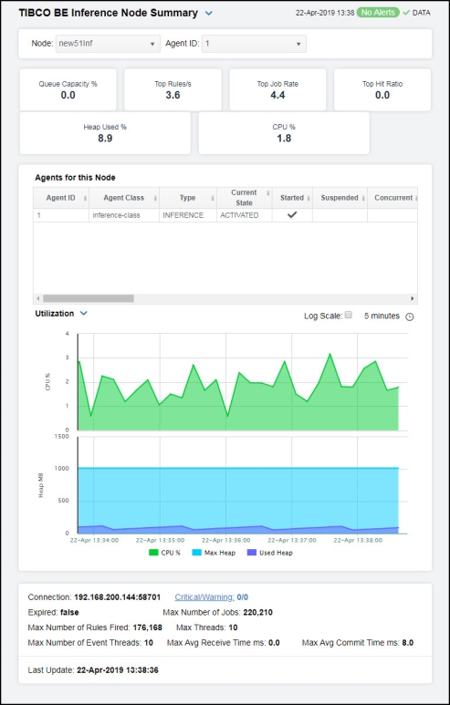Click the No Alerts status badge
The width and height of the screenshot is (450, 705).
coord(378,13)
